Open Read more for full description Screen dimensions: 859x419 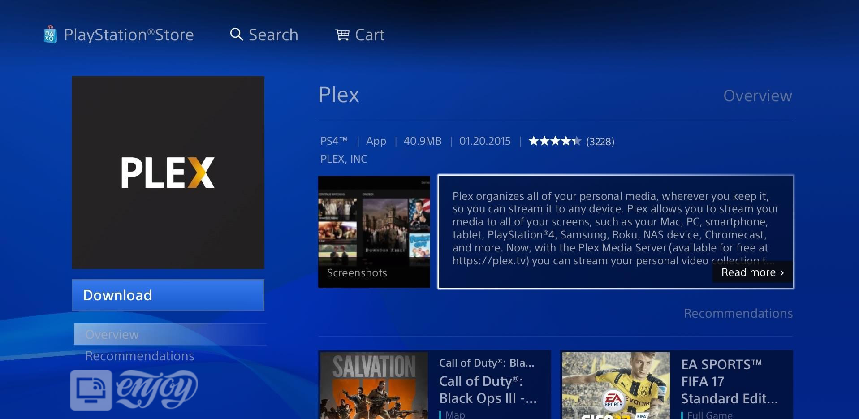point(752,272)
